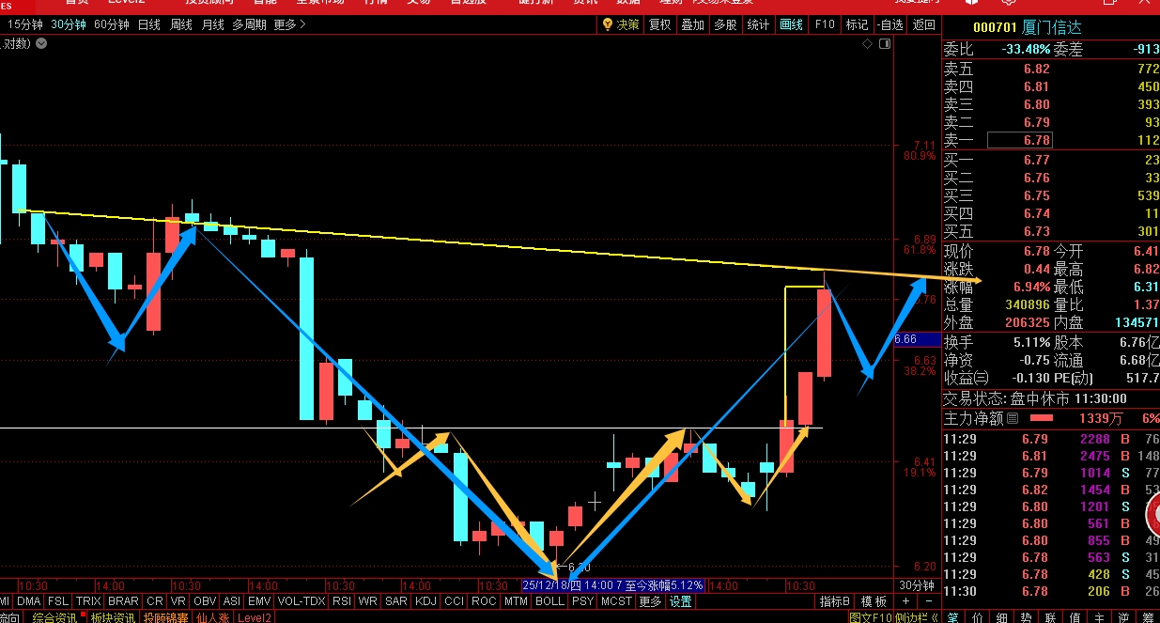Viewport: 1160px width, 623px height.
Task: Select the CR indicator
Action: tap(155, 600)
